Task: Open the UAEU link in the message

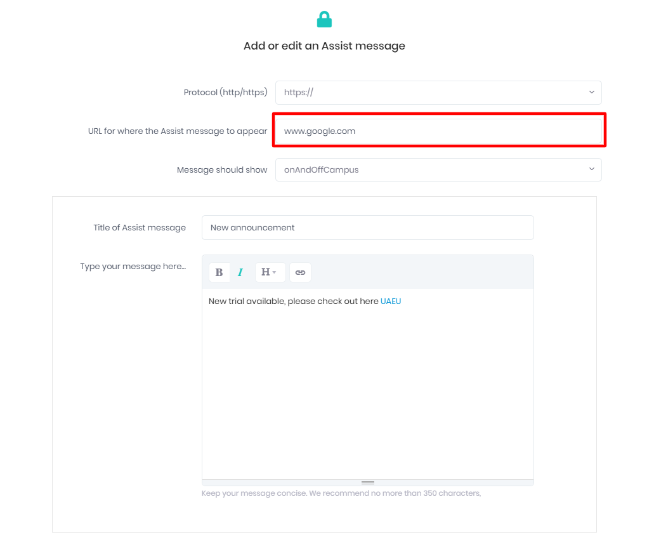Action: [391, 302]
